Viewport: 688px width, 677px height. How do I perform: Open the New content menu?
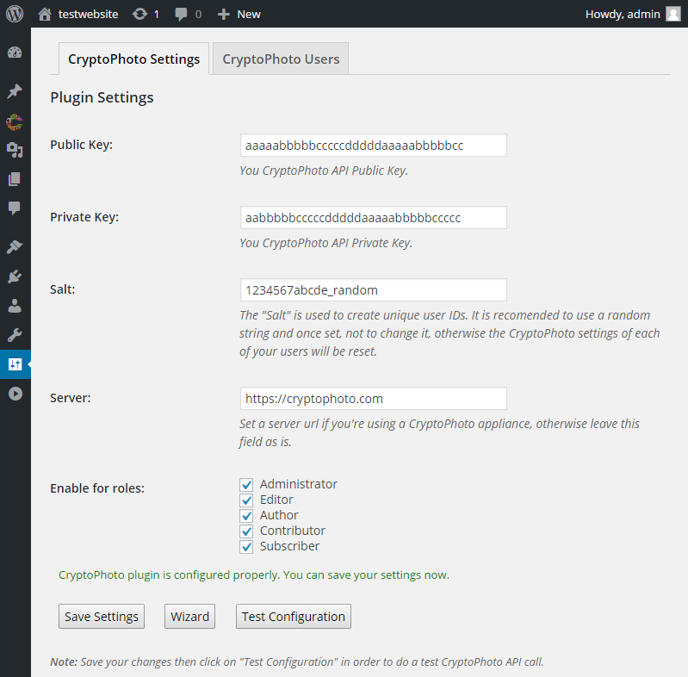[x=239, y=14]
